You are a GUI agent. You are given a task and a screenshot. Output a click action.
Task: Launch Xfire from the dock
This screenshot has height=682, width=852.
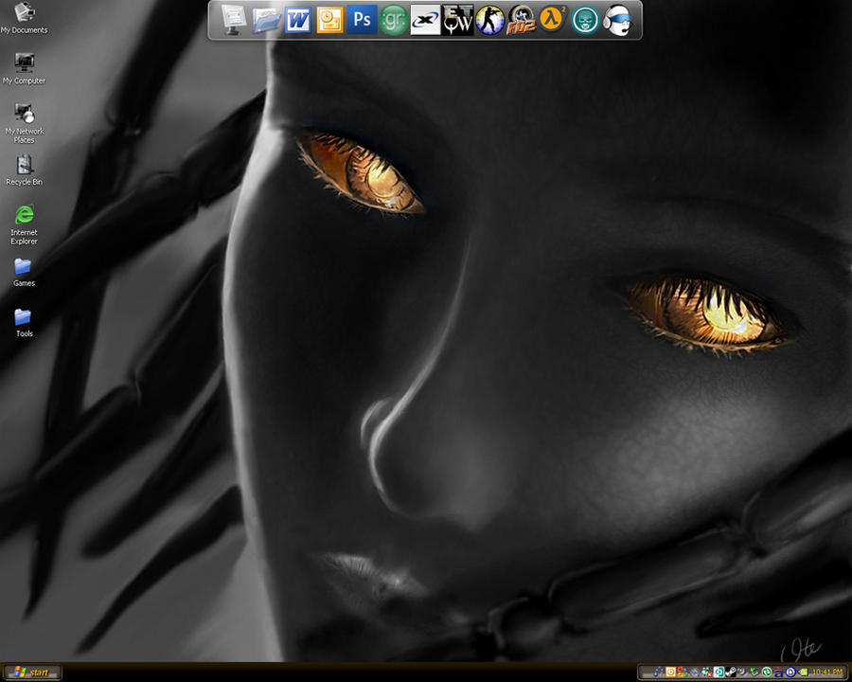click(425, 21)
